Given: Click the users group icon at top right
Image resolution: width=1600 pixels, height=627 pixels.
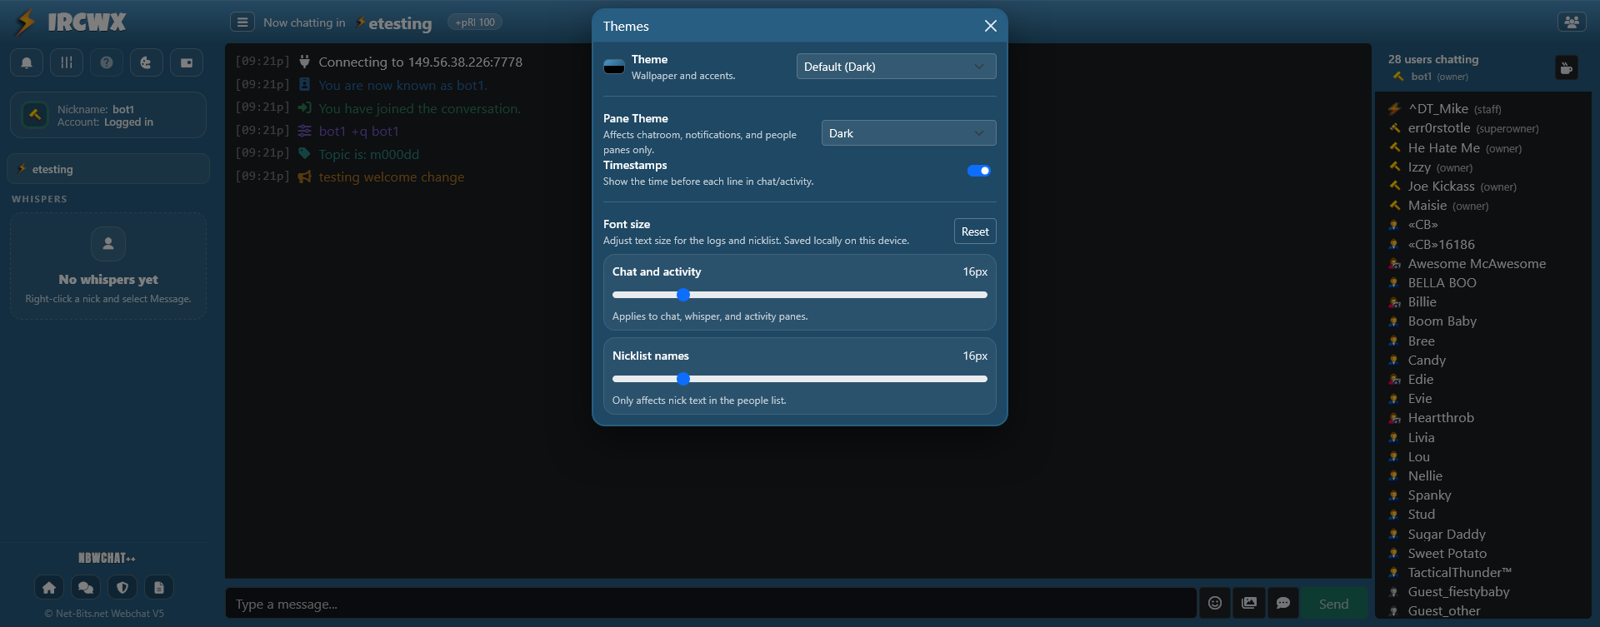Looking at the screenshot, I should tap(1571, 22).
